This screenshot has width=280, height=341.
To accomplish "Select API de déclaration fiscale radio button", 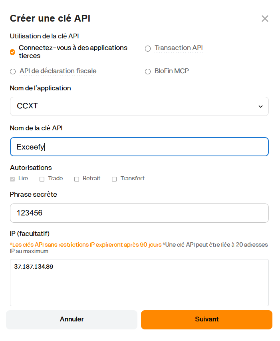I will 13,72.
